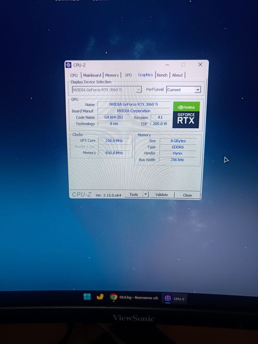Switch to the Bench tab
258x344 pixels.
tap(162, 75)
